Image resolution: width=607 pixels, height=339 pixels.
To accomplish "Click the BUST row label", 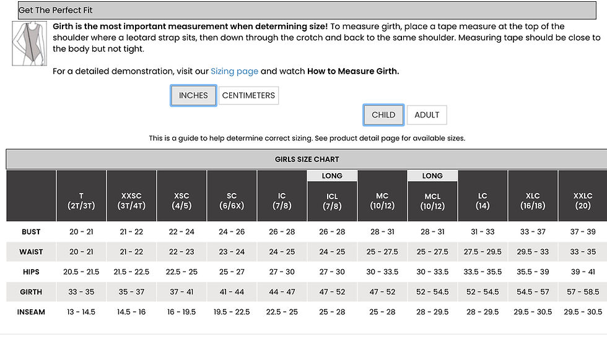I will (x=31, y=231).
